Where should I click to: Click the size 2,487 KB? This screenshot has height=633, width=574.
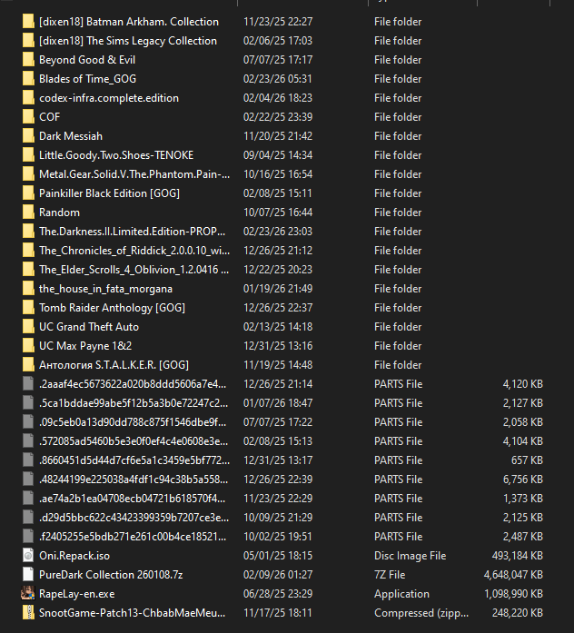(523, 537)
